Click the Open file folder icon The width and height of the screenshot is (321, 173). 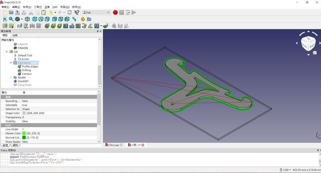pyautogui.click(x=11, y=12)
